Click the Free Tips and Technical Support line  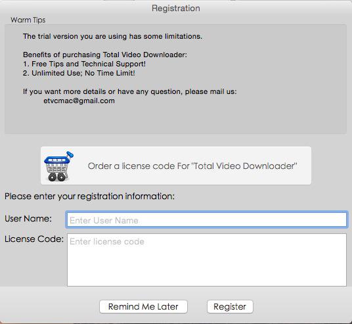point(85,64)
